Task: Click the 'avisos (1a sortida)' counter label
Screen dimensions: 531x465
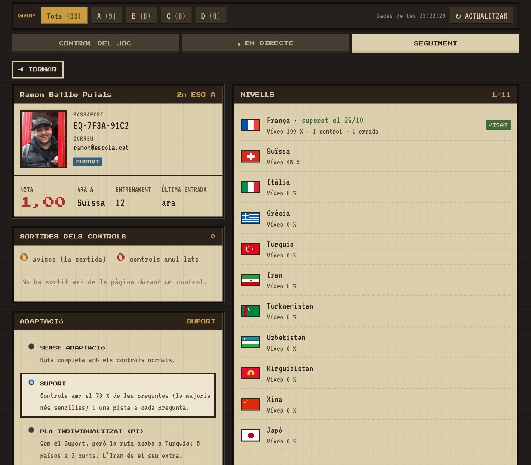Action: pyautogui.click(x=69, y=259)
